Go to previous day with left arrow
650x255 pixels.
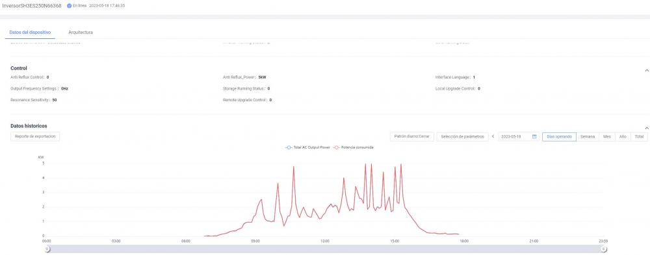click(493, 137)
